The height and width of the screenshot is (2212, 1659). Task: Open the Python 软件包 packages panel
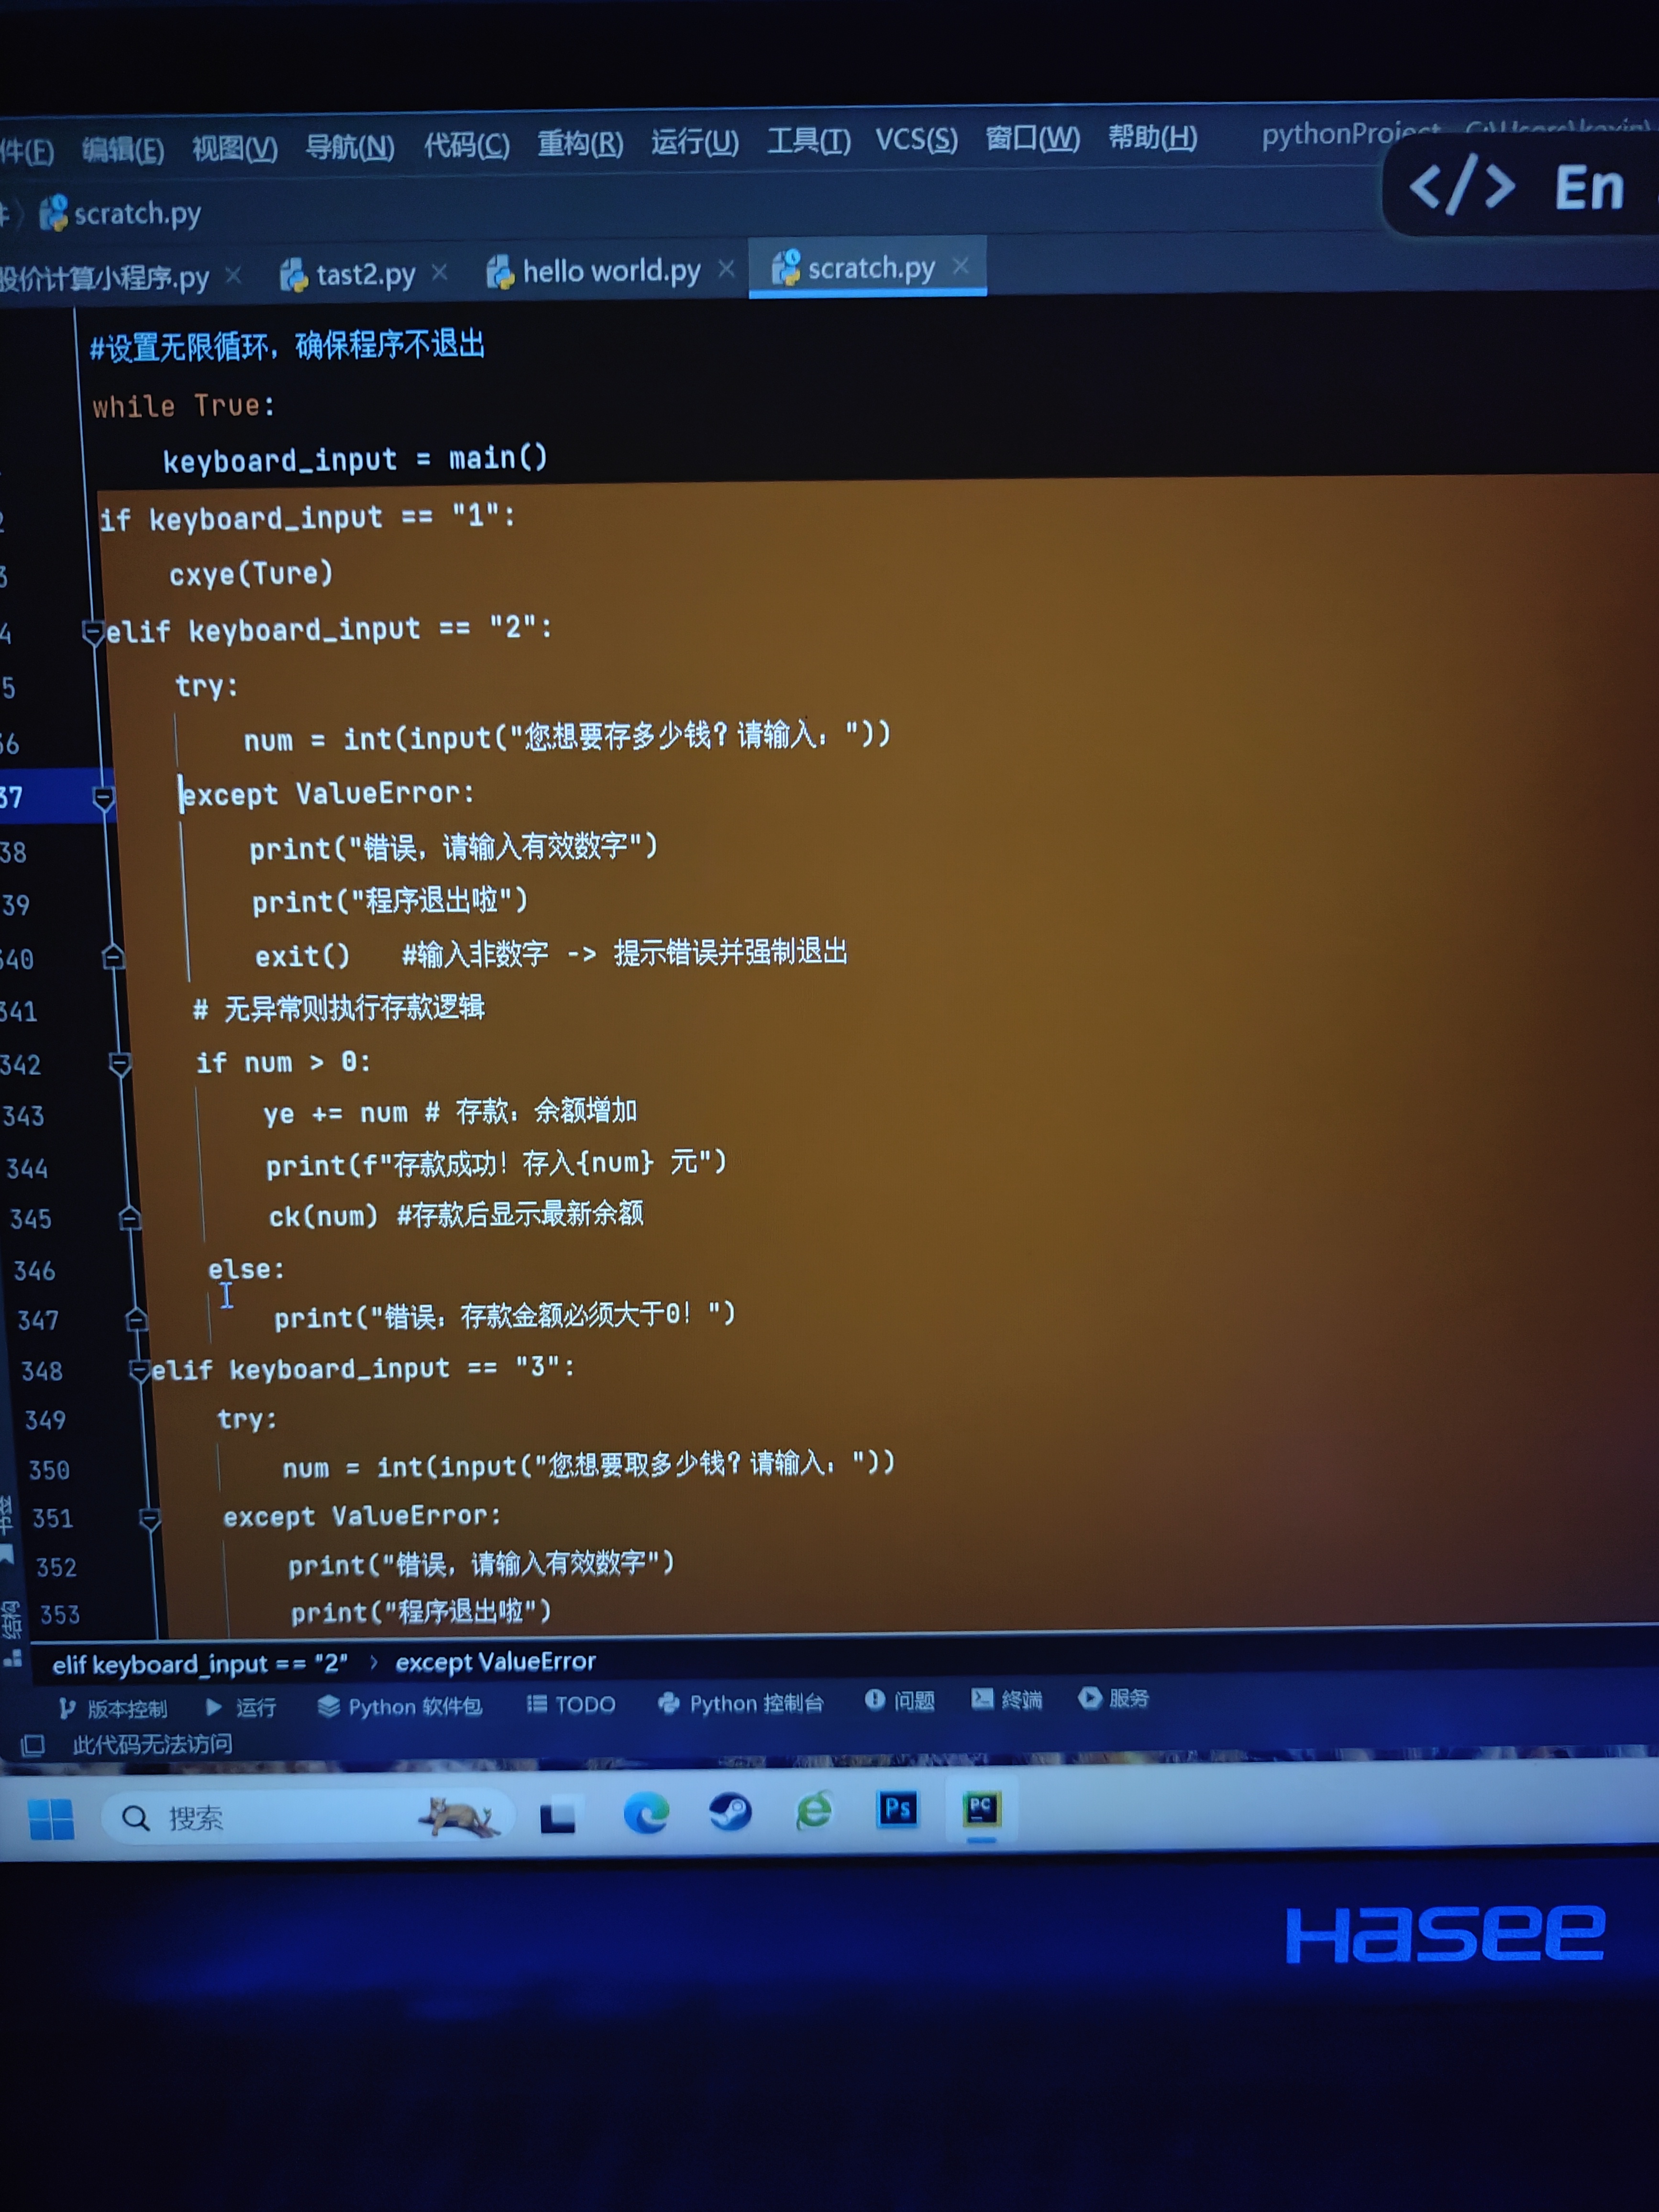pos(400,1706)
